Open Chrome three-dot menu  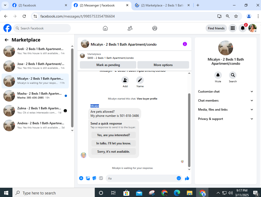(258, 16)
